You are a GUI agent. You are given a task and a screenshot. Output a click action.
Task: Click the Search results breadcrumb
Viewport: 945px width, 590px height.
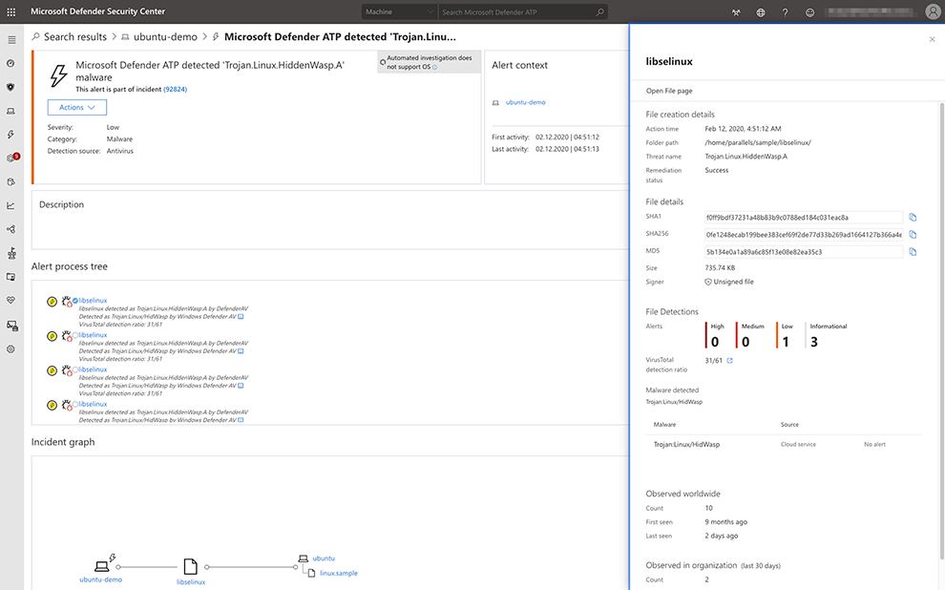click(x=72, y=36)
